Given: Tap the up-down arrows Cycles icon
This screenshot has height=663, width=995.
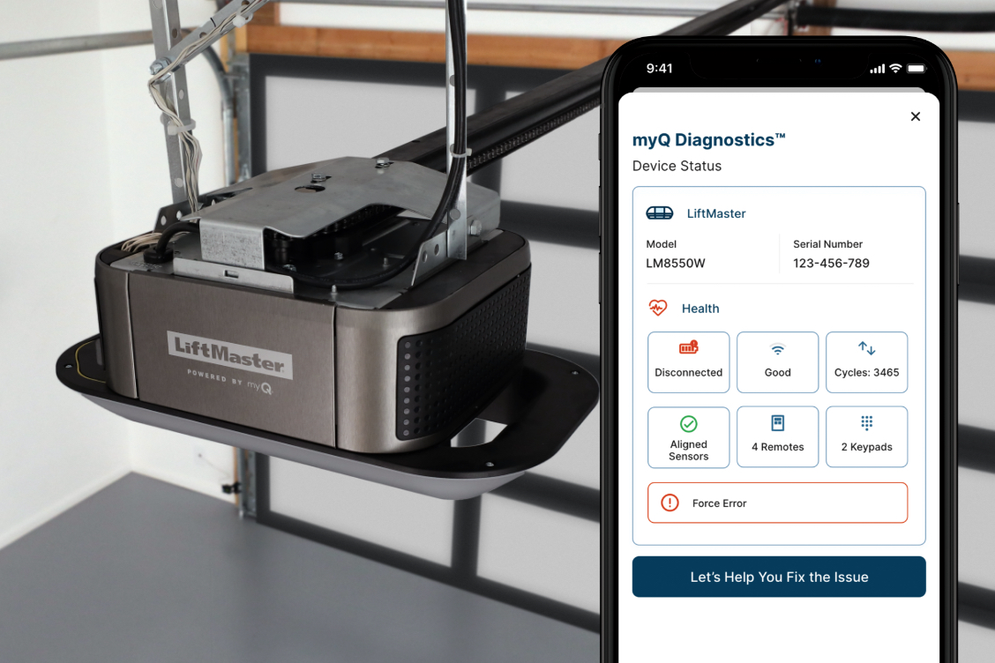Looking at the screenshot, I should (866, 348).
